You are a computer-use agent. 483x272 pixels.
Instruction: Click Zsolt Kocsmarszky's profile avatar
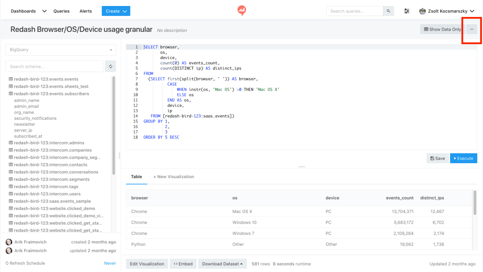coord(423,11)
